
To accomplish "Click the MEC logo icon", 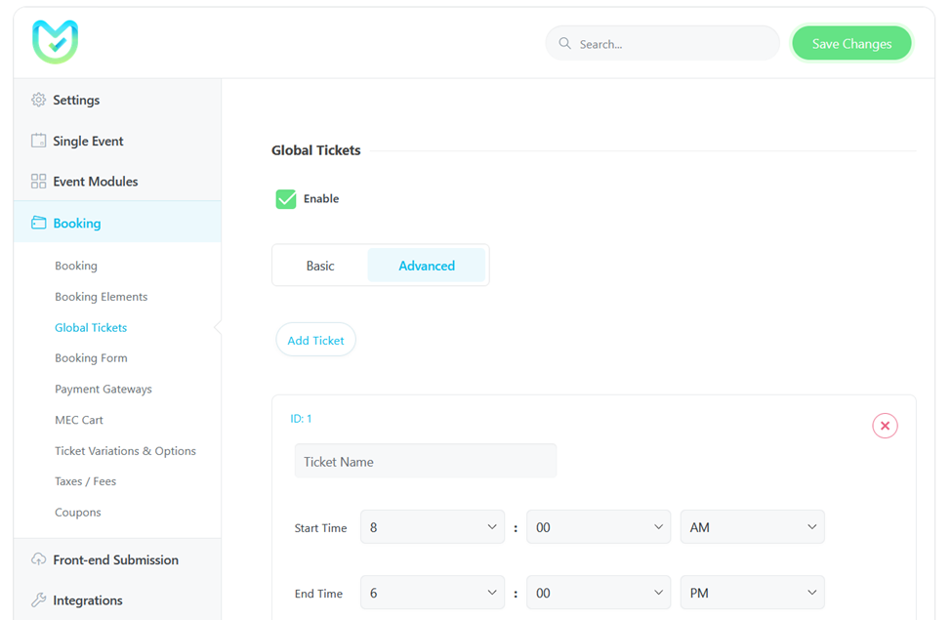I will [56, 42].
